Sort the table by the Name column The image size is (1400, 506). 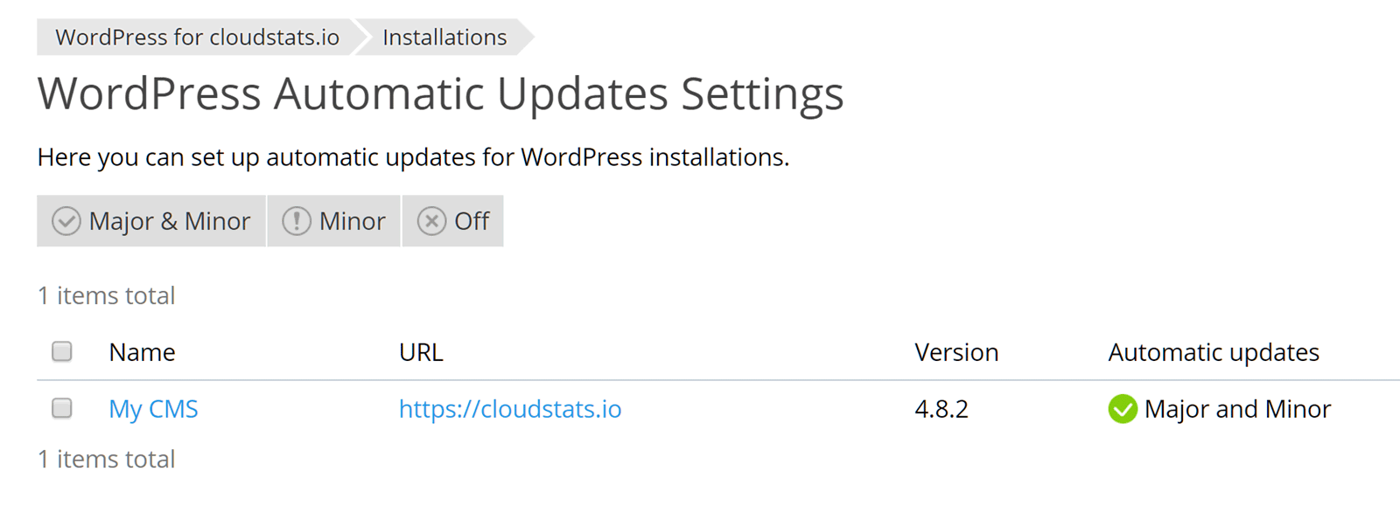[142, 352]
